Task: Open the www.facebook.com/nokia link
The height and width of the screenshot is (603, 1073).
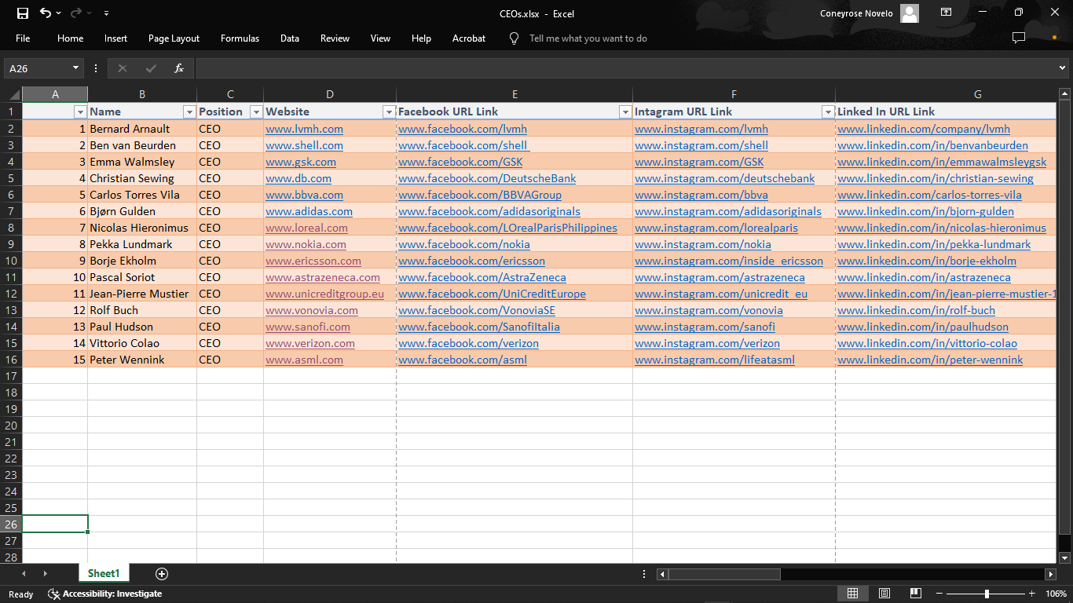Action: point(464,244)
